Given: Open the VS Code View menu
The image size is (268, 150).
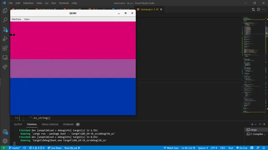Looking at the screenshot, I should click(39, 3).
